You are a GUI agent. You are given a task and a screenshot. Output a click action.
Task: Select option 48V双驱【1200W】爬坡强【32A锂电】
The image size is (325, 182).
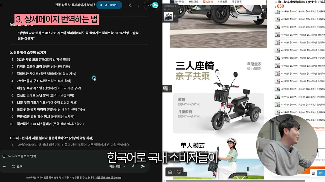coord(300,74)
